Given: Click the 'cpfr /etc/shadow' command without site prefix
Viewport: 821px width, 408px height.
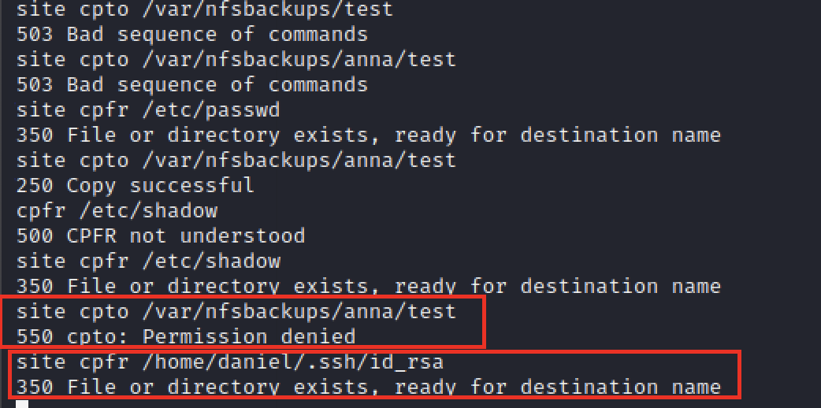Looking at the screenshot, I should click(x=116, y=210).
